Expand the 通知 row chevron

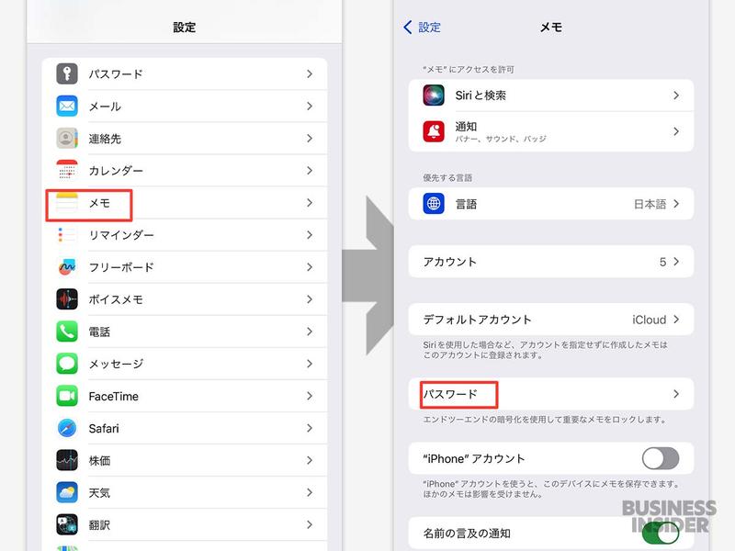pos(676,131)
